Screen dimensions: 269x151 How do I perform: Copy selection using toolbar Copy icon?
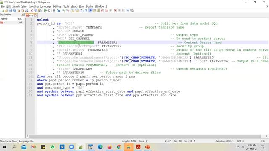tap(36, 10)
